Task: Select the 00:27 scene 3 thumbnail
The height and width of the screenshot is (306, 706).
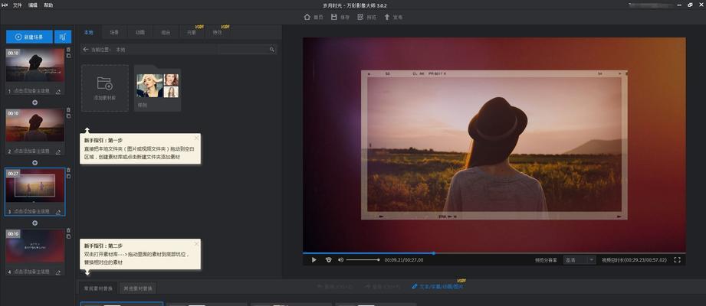Action: [34, 186]
